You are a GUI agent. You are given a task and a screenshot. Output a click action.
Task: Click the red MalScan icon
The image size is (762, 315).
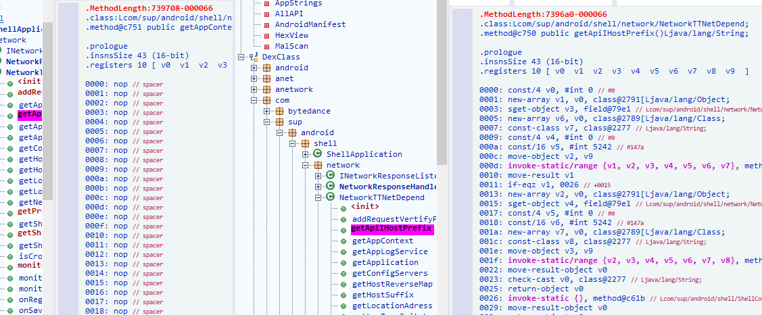266,46
